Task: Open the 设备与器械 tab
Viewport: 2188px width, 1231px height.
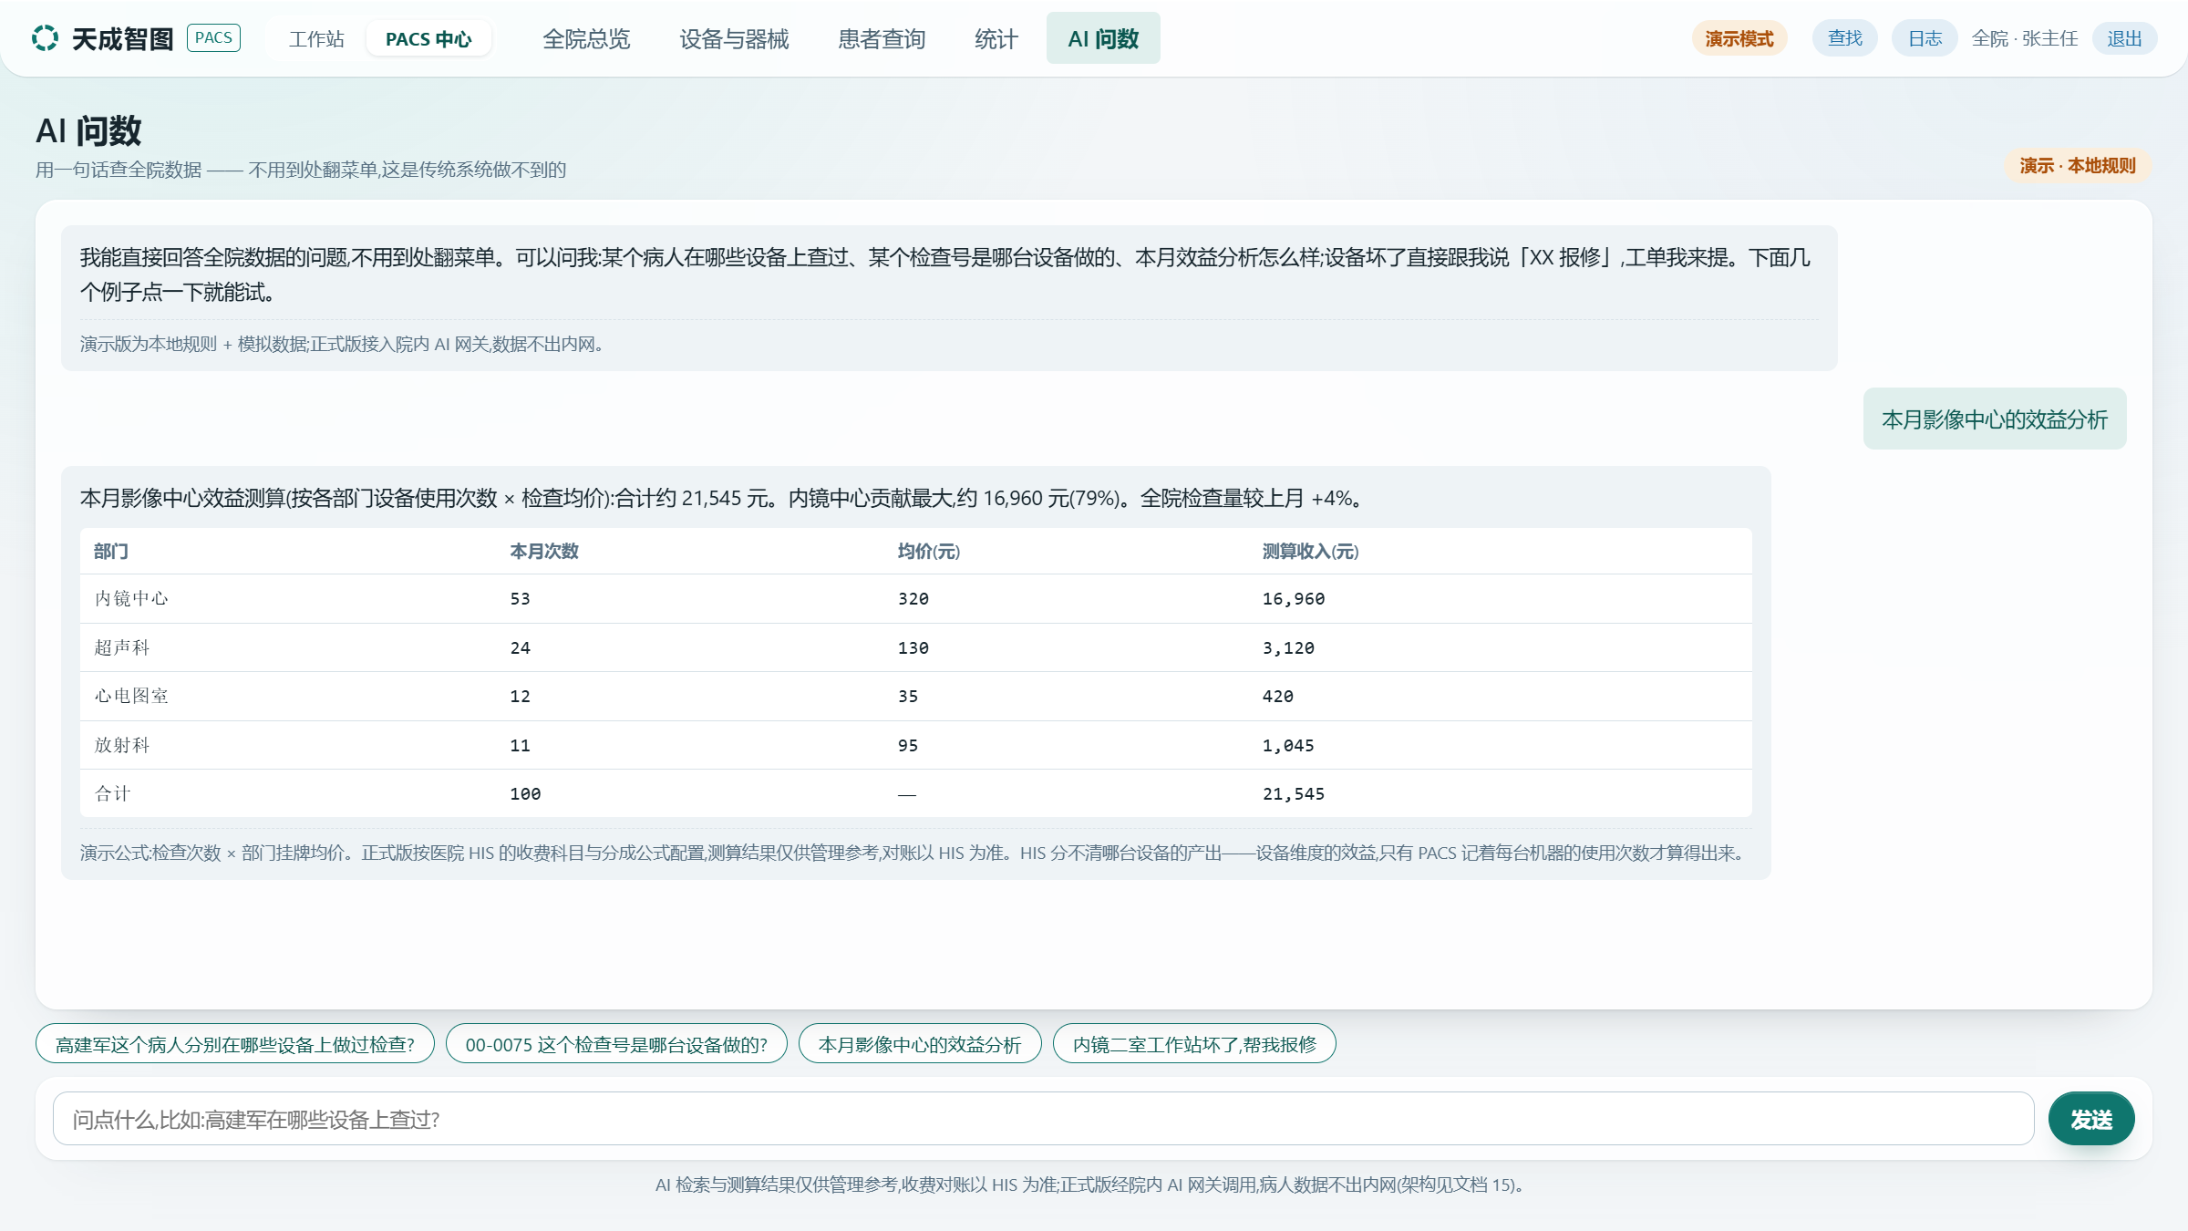Action: tap(734, 39)
